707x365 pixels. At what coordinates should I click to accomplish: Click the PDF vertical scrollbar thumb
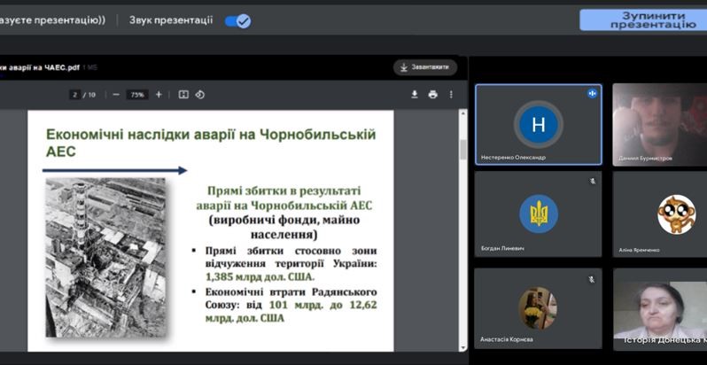[463, 150]
